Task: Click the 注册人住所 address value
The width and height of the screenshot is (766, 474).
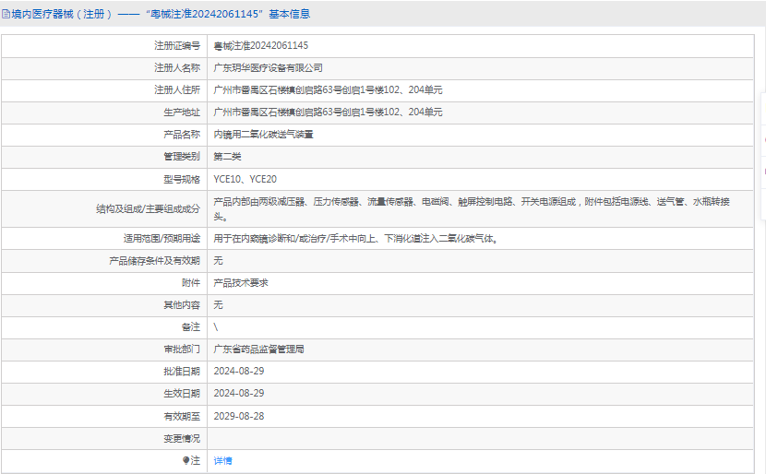Action: point(328,89)
